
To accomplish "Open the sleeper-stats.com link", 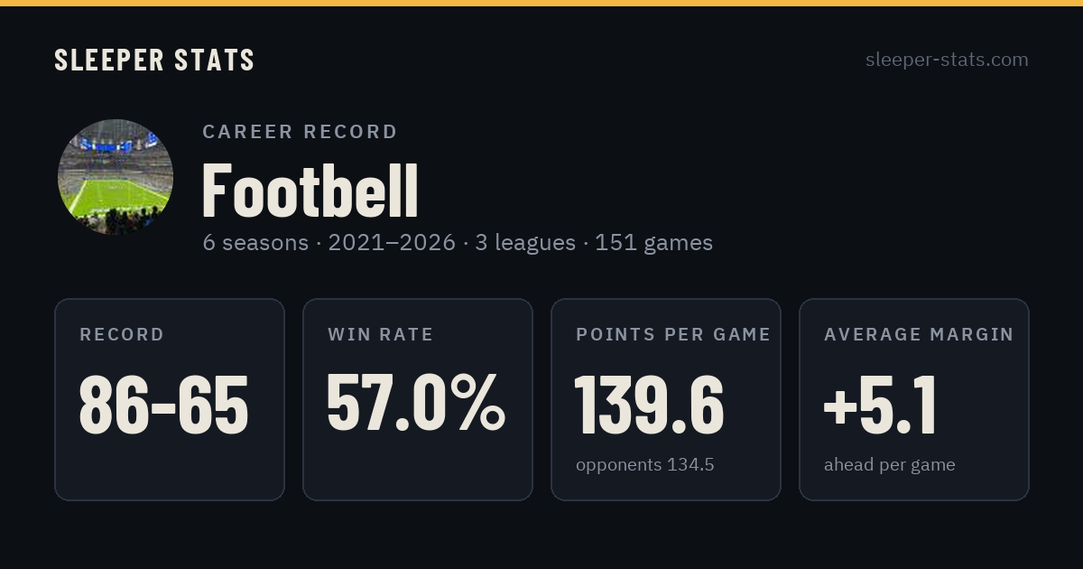I will 947,60.
